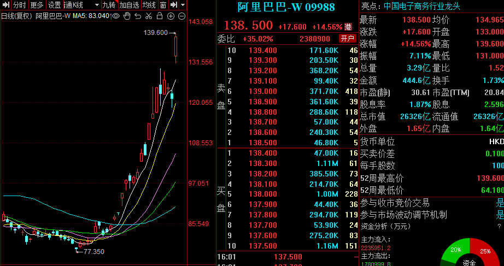
Task: Open the small arrow dropdown at toolbar end
Action: coord(183,5)
